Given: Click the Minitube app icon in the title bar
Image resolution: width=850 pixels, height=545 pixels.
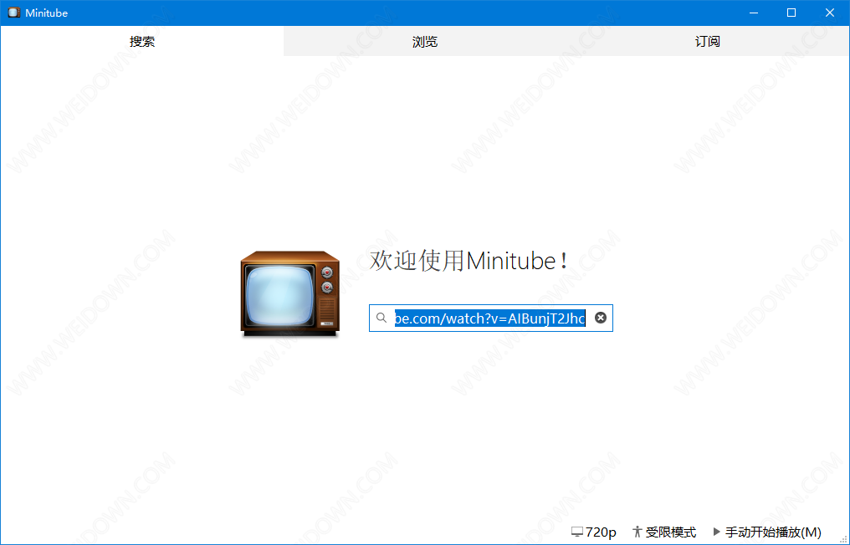Looking at the screenshot, I should coord(14,13).
